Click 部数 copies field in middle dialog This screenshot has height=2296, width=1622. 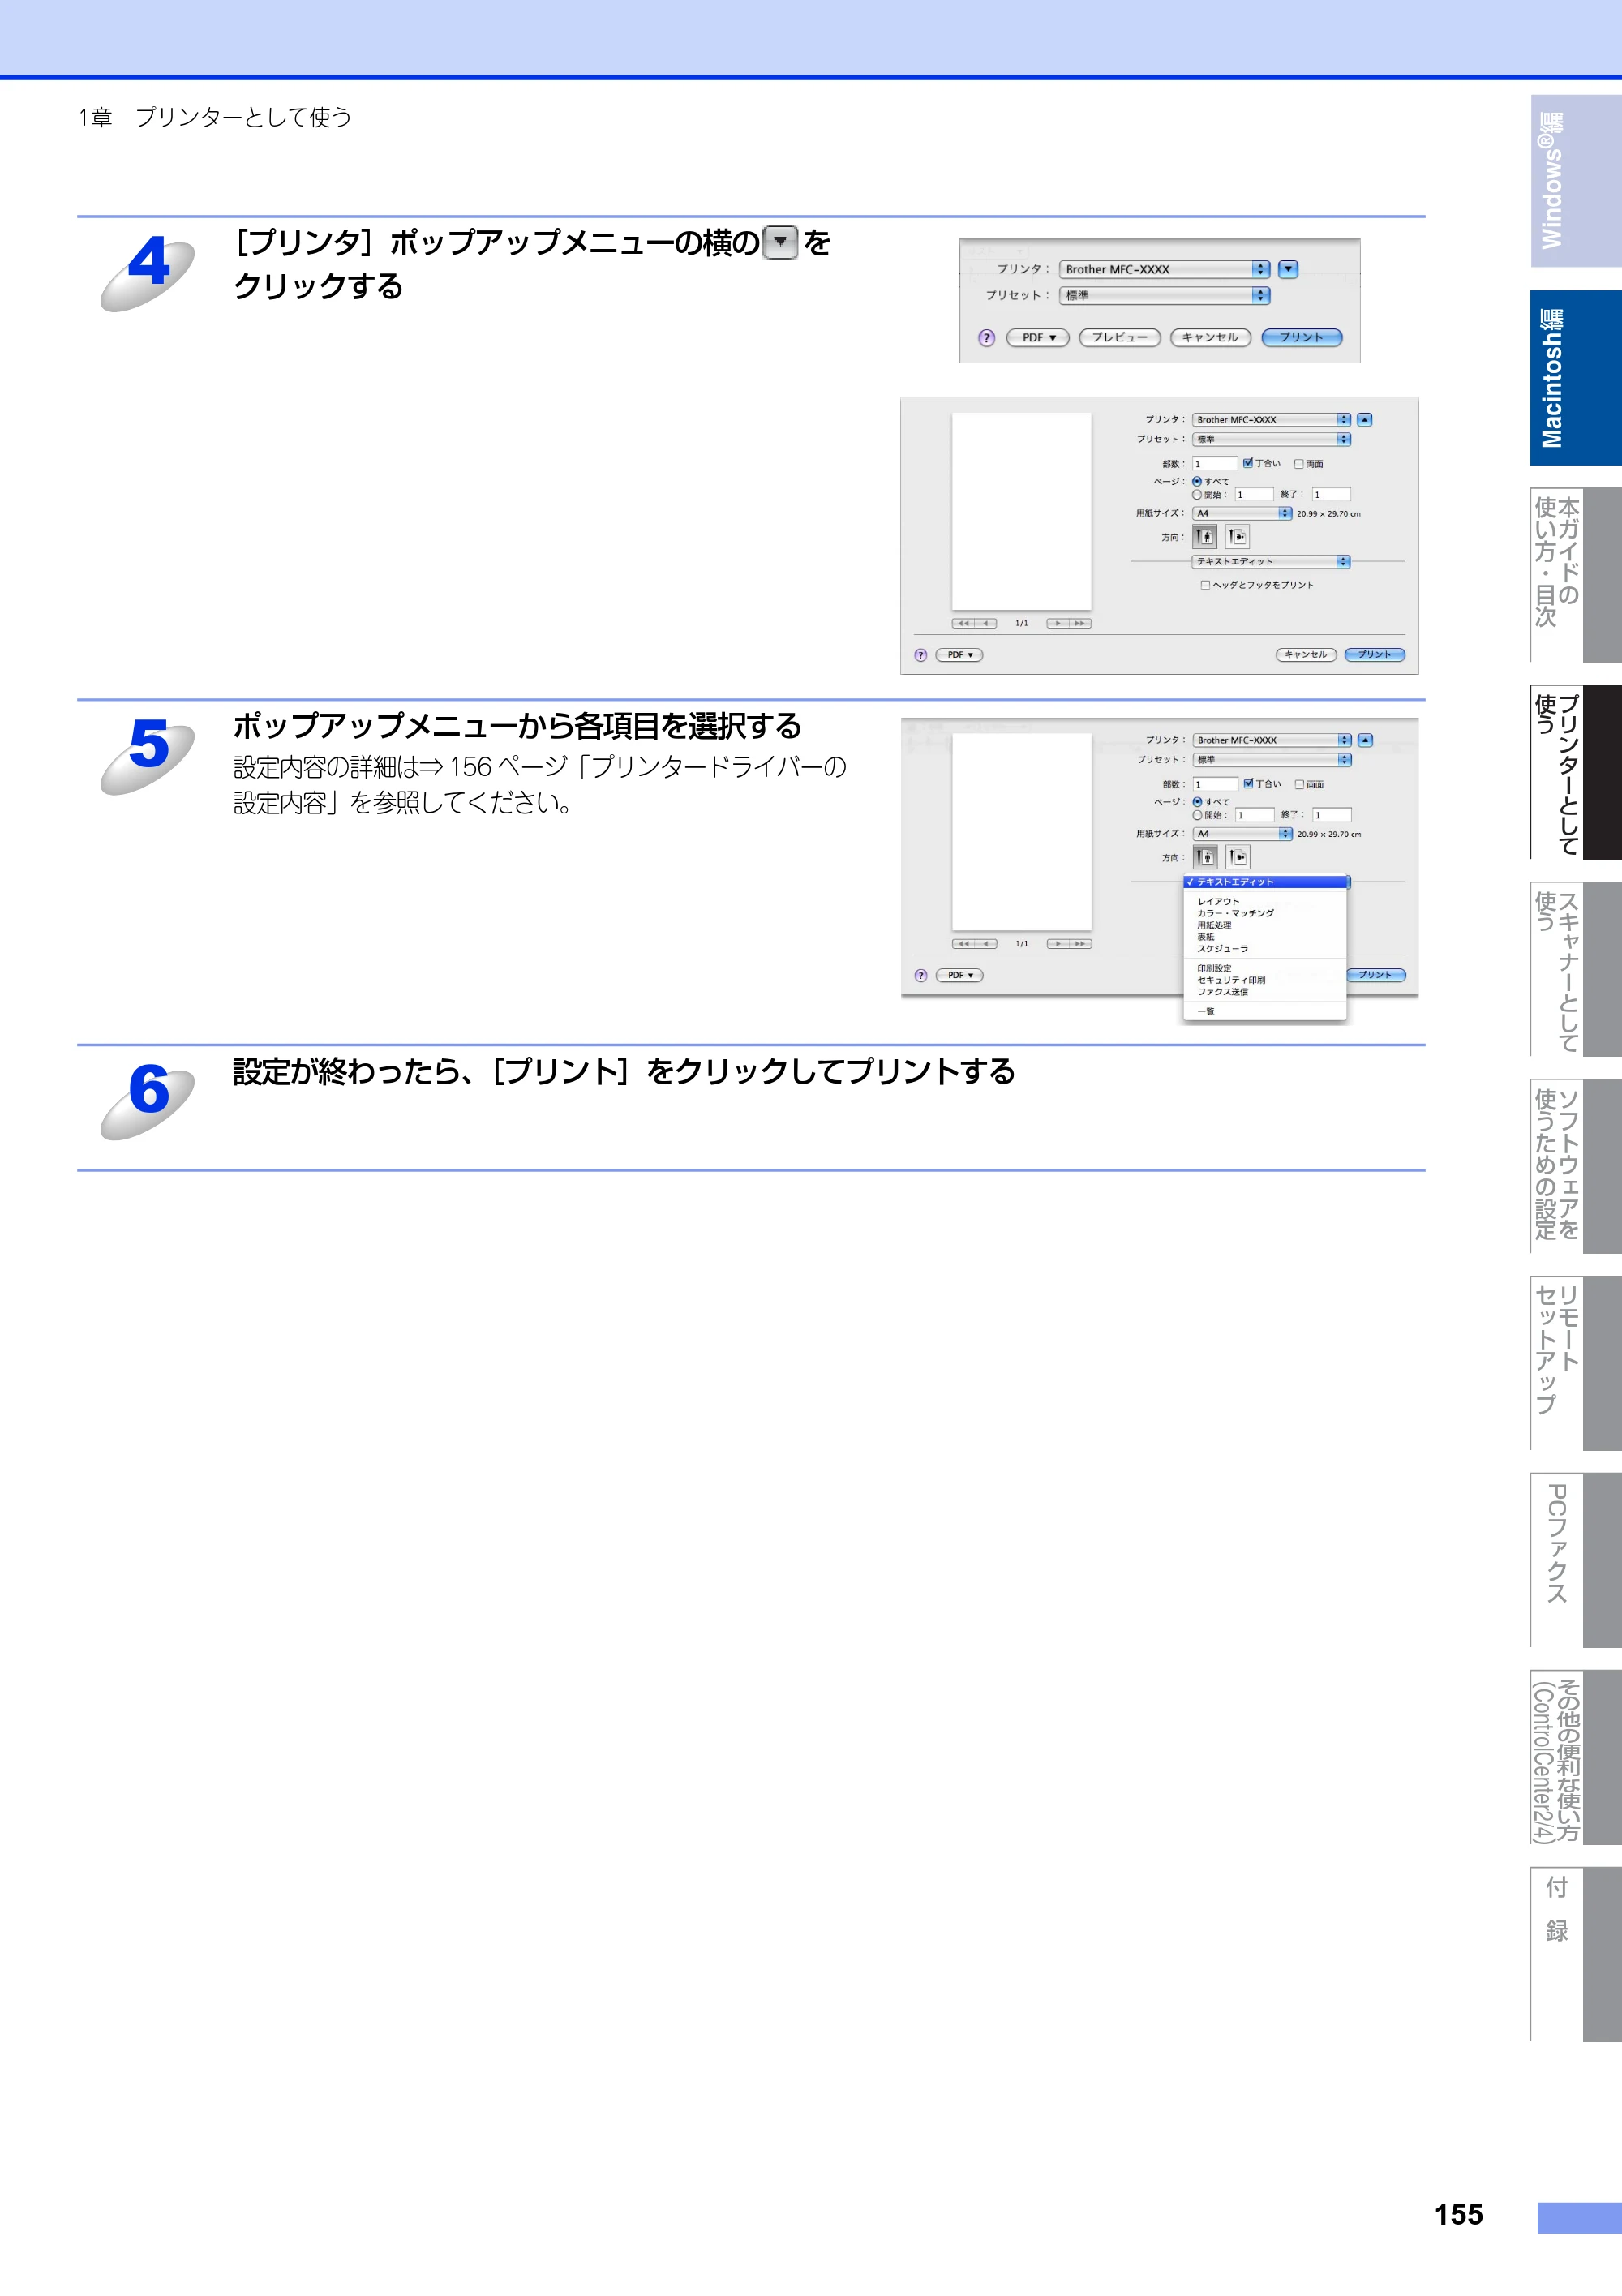click(x=1215, y=464)
